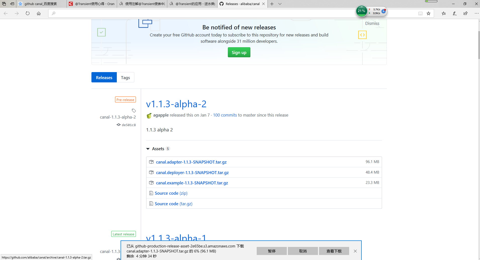This screenshot has height=260, width=480.
Task: Open a new browser tab
Action: coord(272,4)
